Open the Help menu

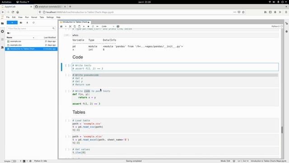[58, 17]
